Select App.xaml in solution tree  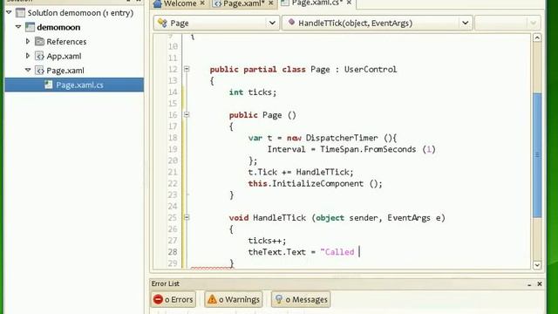point(64,56)
